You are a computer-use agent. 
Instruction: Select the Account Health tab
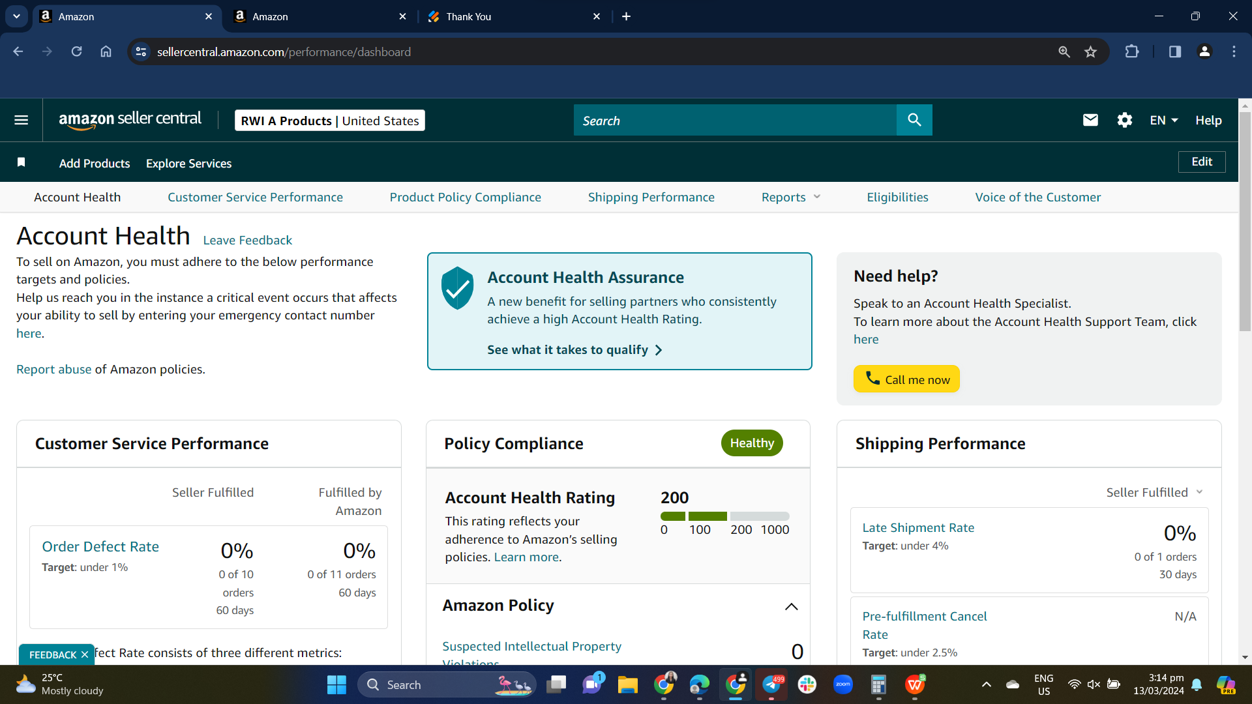coord(77,197)
